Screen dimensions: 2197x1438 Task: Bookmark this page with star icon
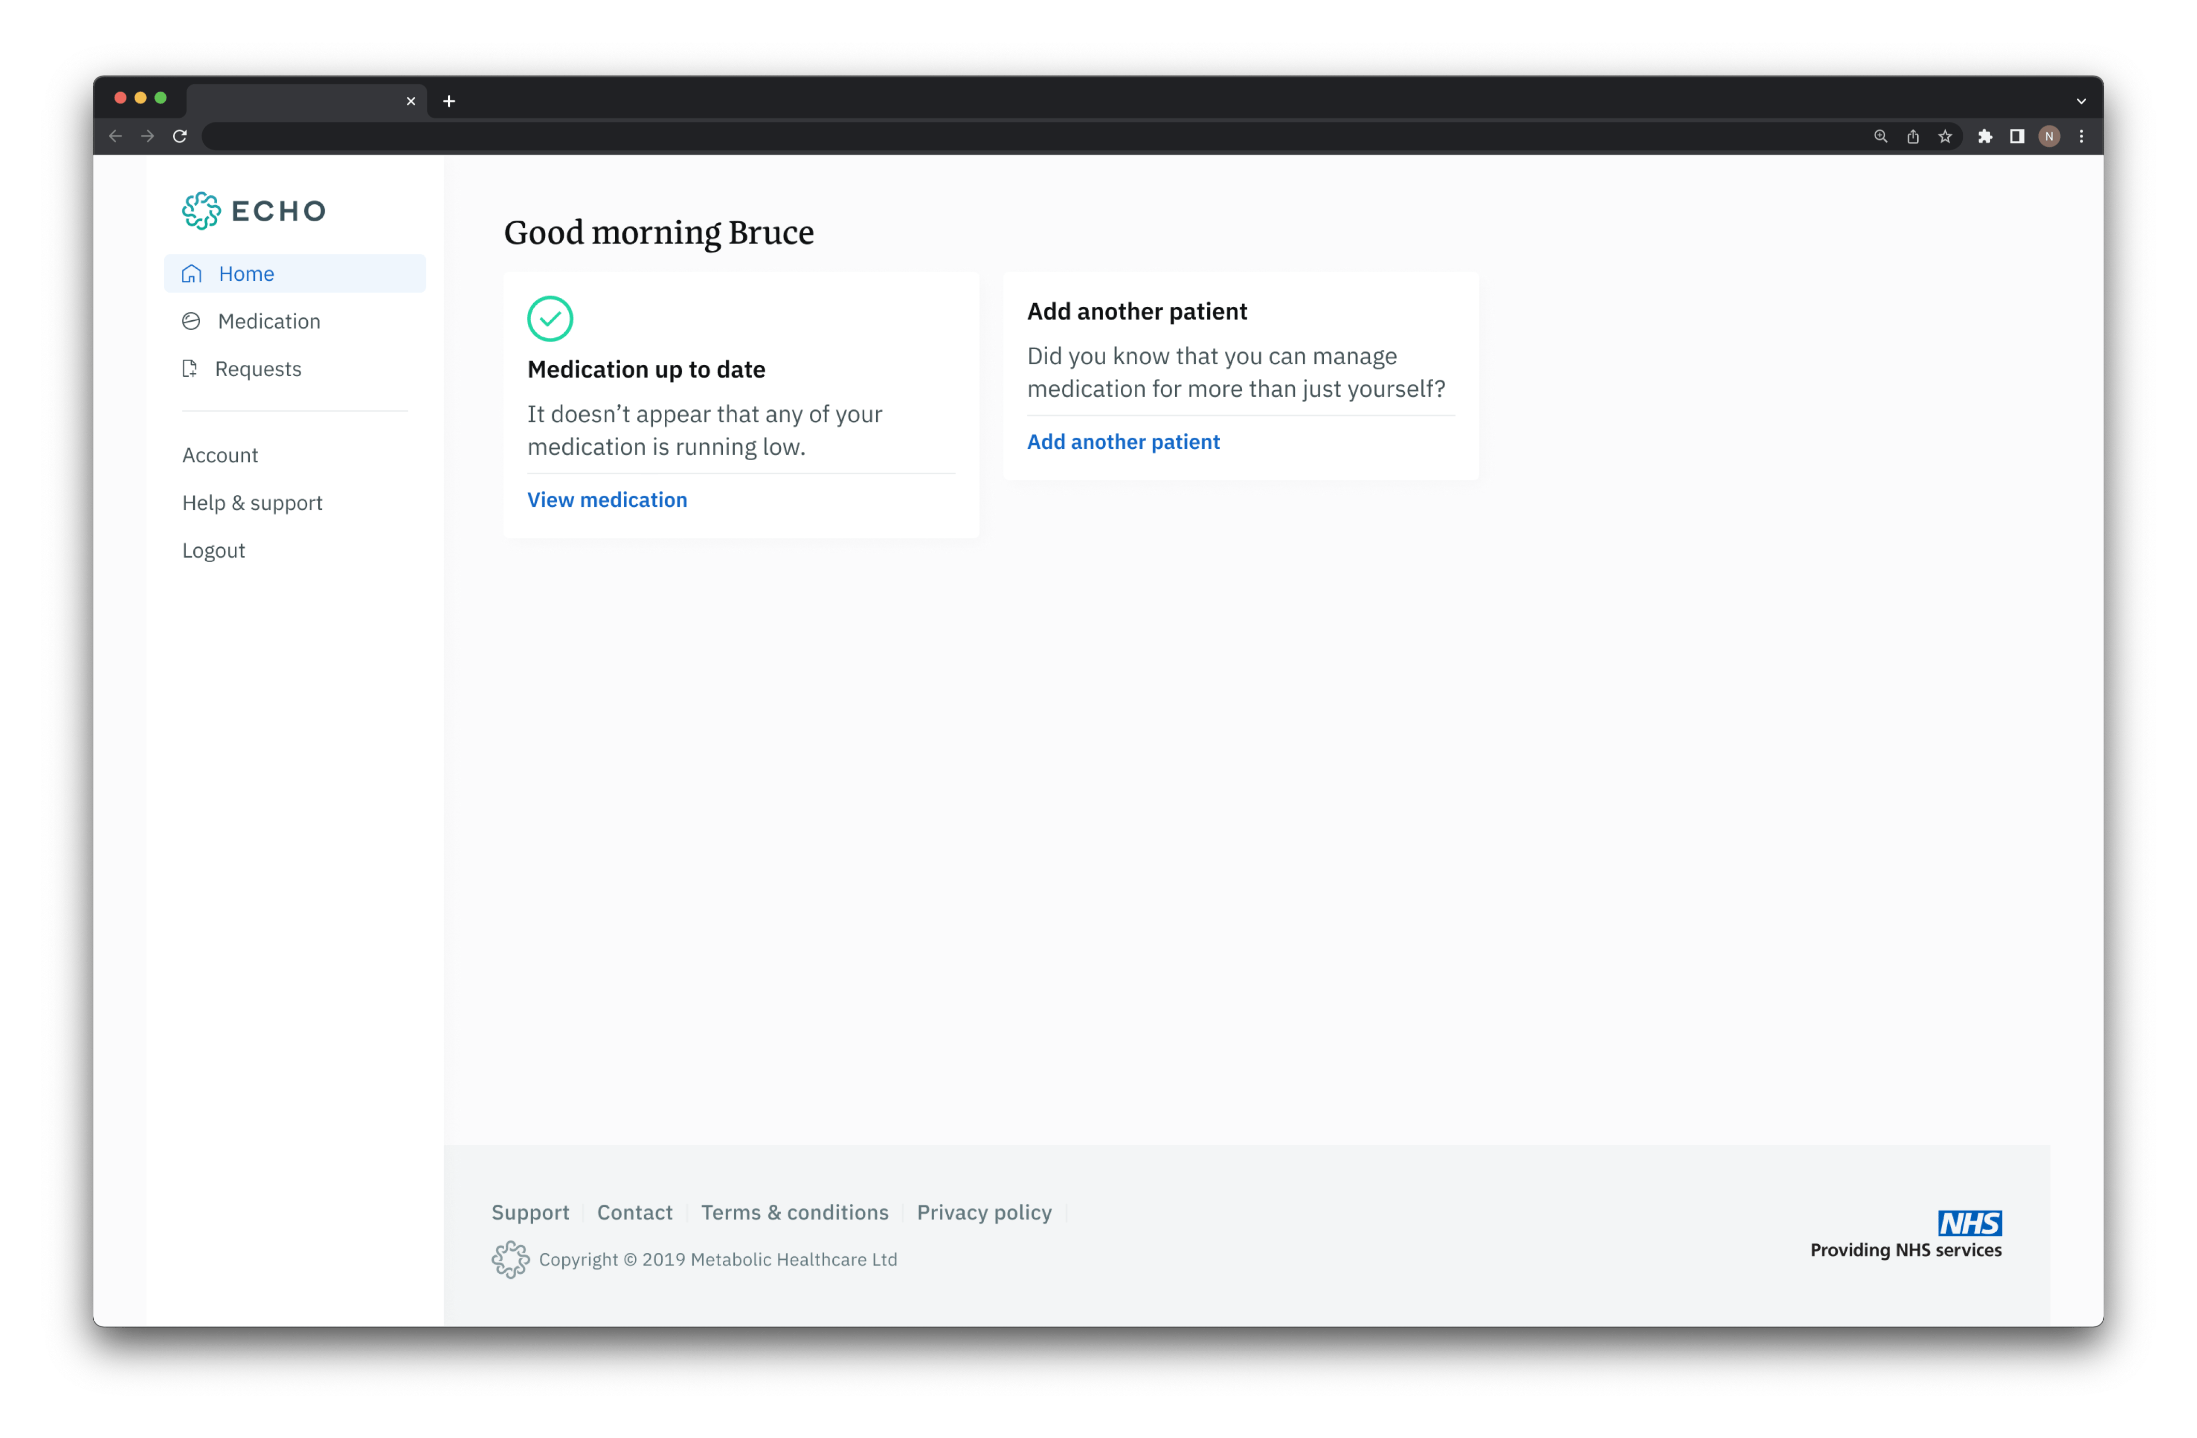[1945, 137]
